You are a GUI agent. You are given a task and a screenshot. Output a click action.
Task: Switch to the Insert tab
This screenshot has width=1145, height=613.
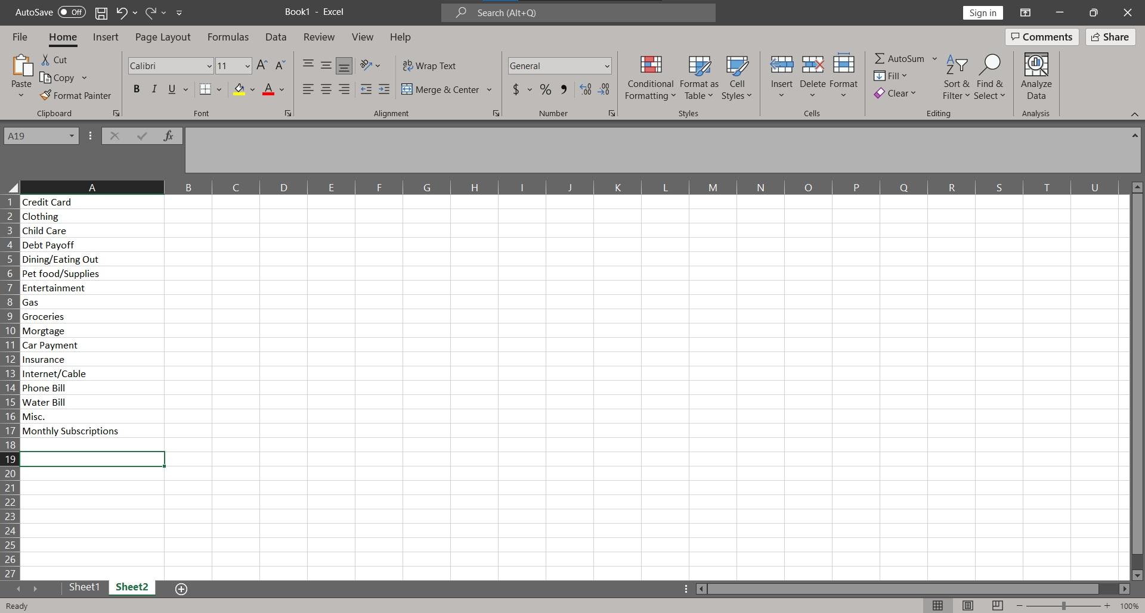click(106, 37)
